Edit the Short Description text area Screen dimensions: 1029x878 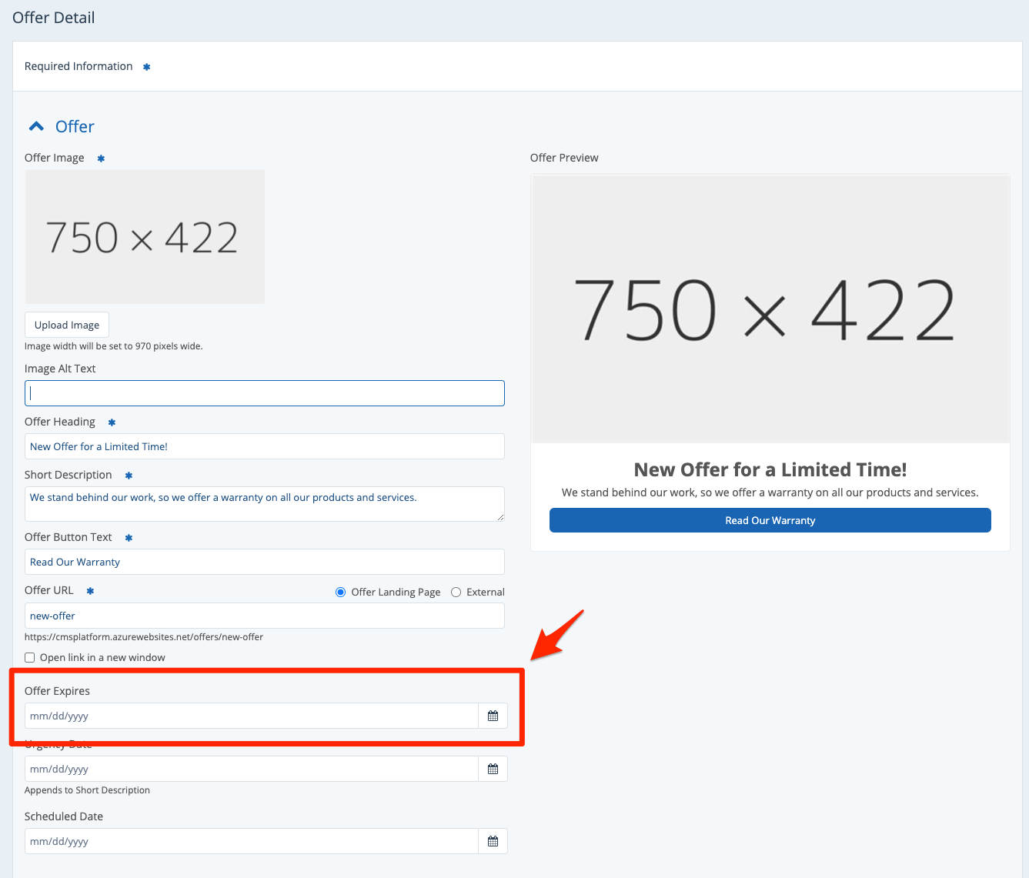[264, 503]
